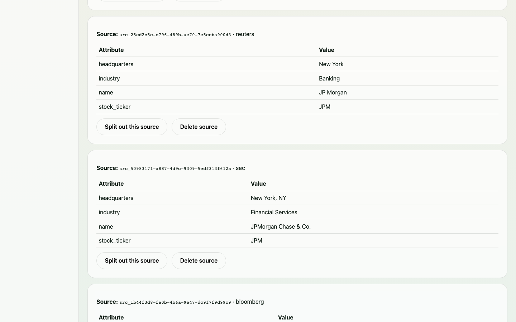Click the 'New York' headquarters value

pos(331,64)
